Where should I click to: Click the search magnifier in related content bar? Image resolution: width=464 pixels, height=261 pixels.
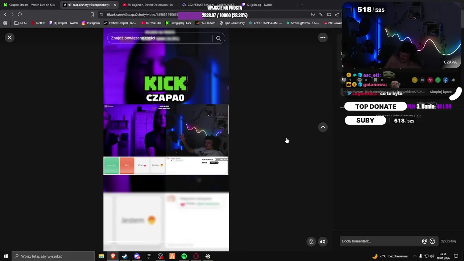(x=218, y=38)
